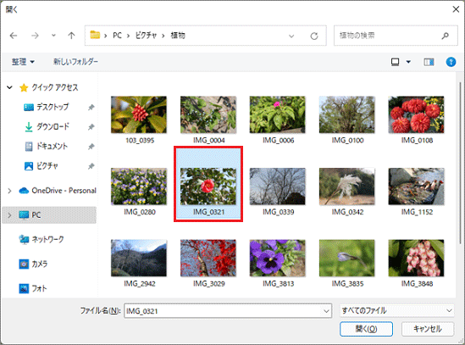Screen dimensions: 465x345
Task: Open the 整理 menu
Action: (23, 62)
